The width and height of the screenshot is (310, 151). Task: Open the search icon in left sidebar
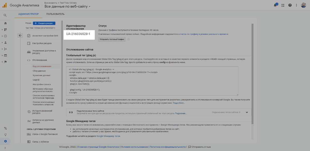click(5, 15)
